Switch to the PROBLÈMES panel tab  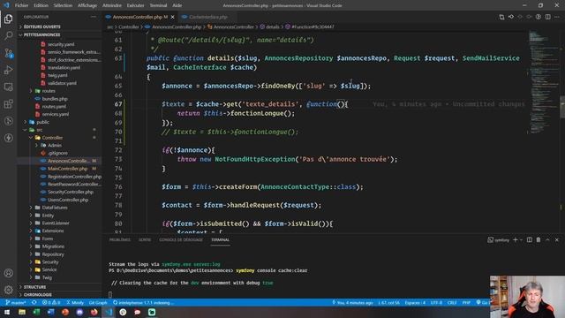(120, 239)
